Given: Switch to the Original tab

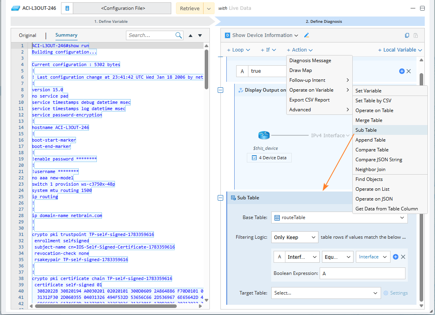Looking at the screenshot, I should (x=28, y=35).
